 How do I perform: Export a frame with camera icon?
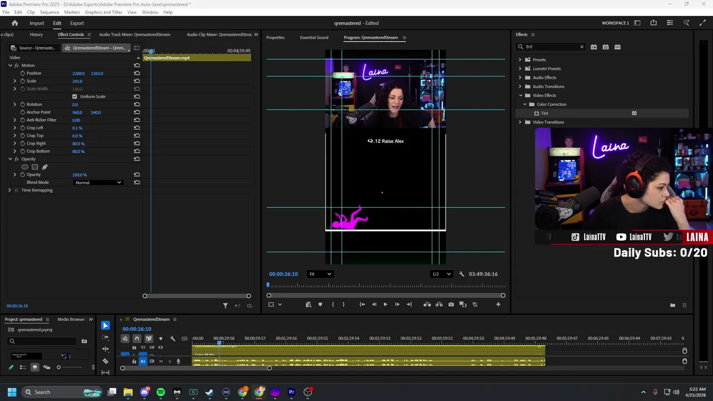451,304
